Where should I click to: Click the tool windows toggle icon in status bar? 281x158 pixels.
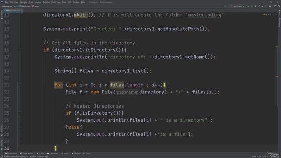pos(2,157)
